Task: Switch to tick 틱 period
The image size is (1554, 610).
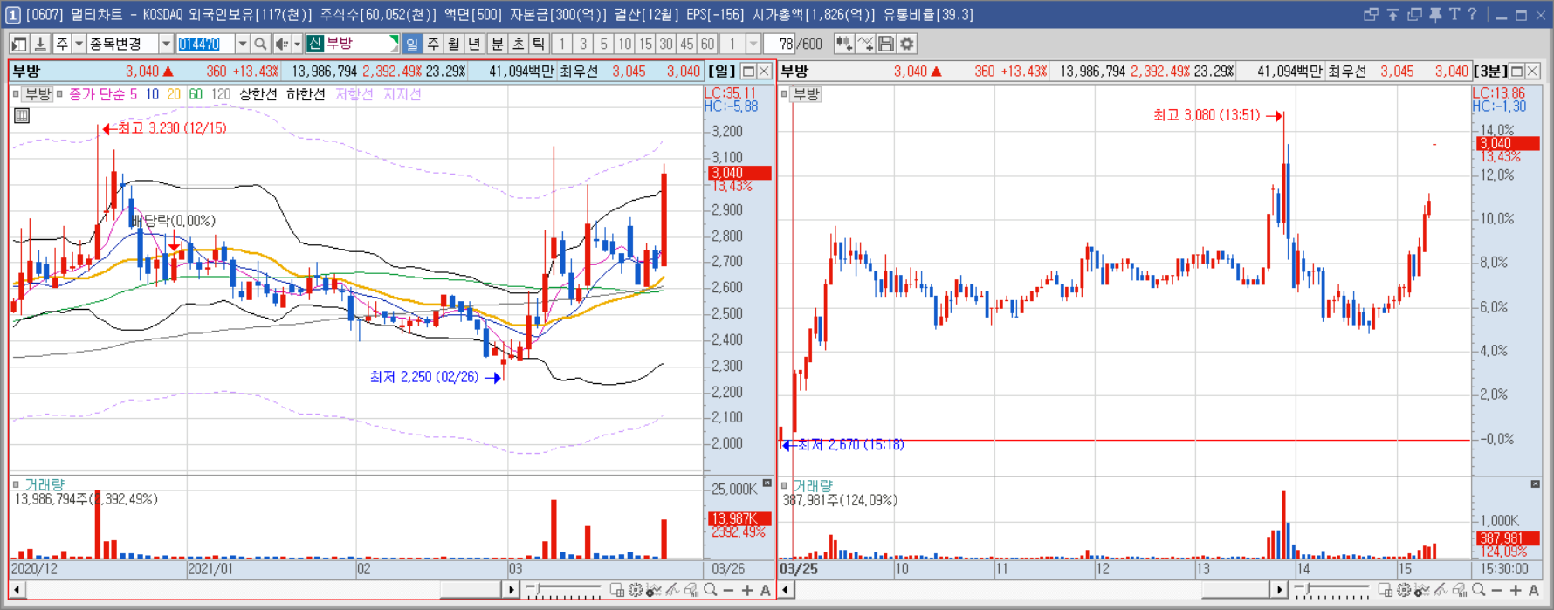Action: pos(539,44)
